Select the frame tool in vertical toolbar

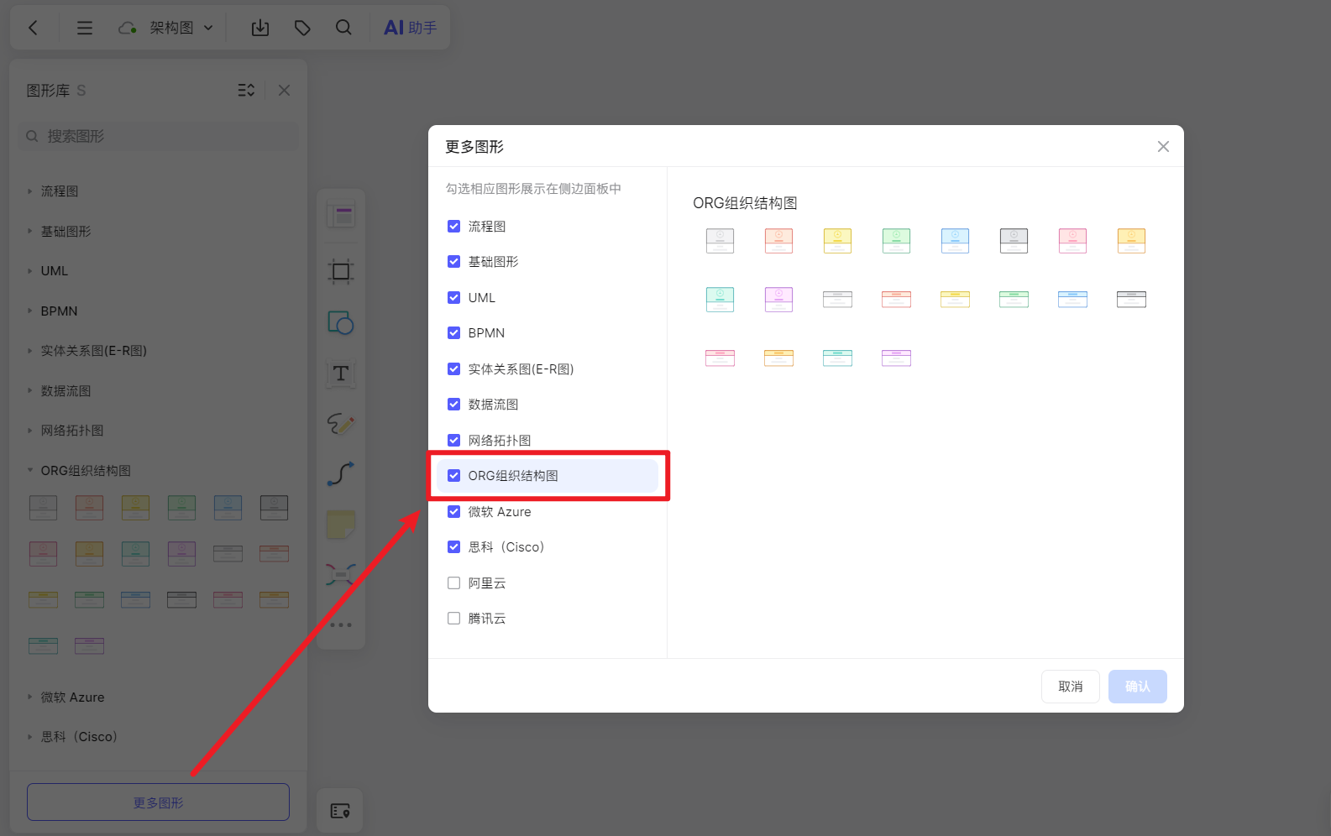pos(341,271)
